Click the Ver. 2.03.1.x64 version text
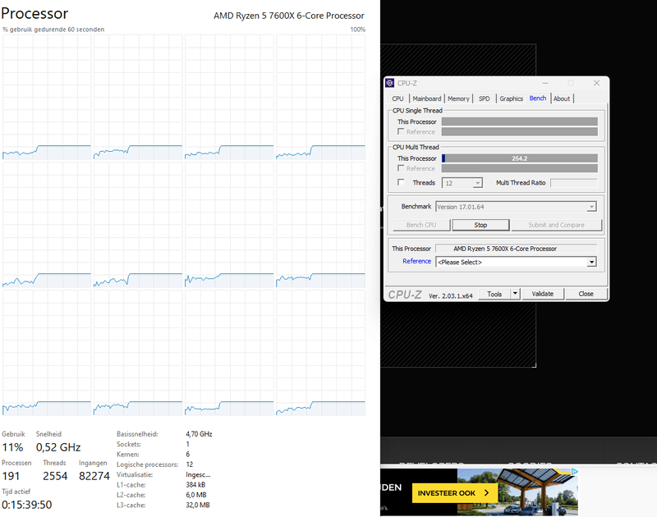657x517 pixels. [450, 295]
